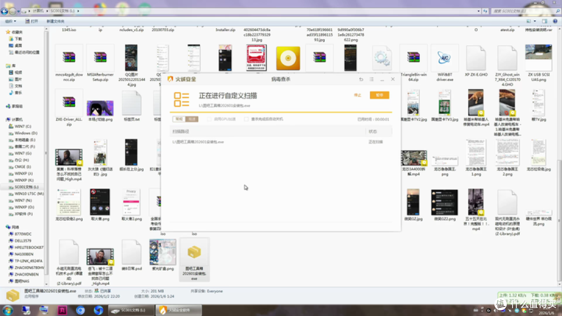The image size is (562, 316).
Task: Open the Organize dropdown in Explorer toolbar
Action: [x=10, y=21]
